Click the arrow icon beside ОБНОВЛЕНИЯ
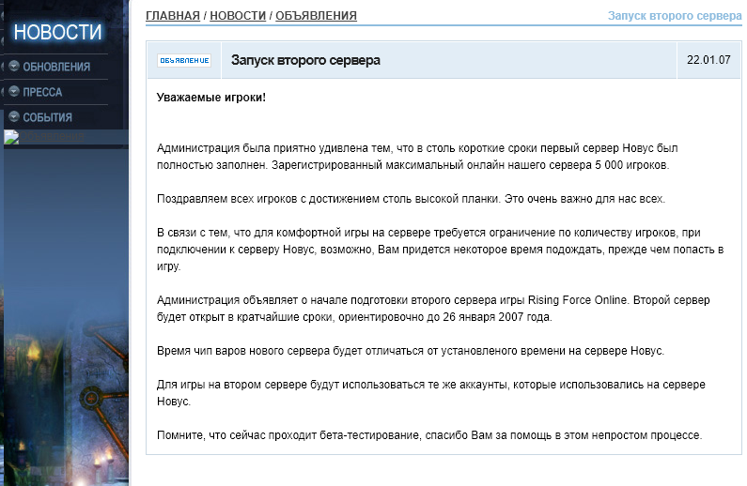Image resolution: width=747 pixels, height=486 pixels. (14, 66)
